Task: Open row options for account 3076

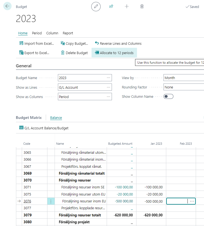Action: click(51, 201)
